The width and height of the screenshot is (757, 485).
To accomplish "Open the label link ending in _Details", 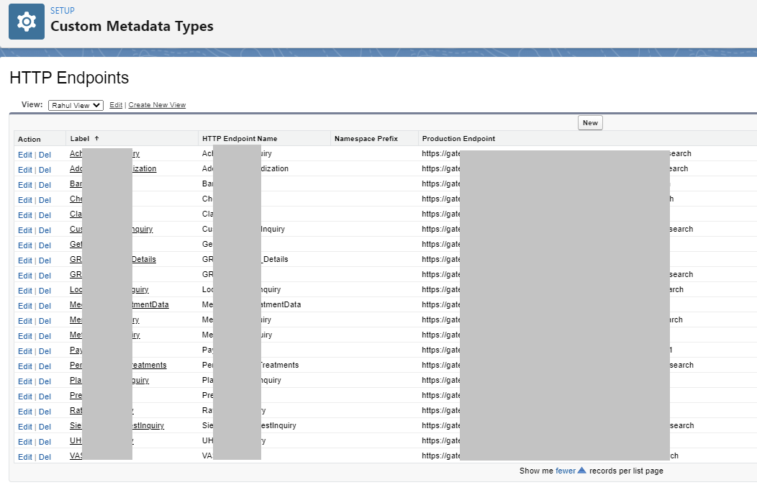I will pyautogui.click(x=144, y=259).
